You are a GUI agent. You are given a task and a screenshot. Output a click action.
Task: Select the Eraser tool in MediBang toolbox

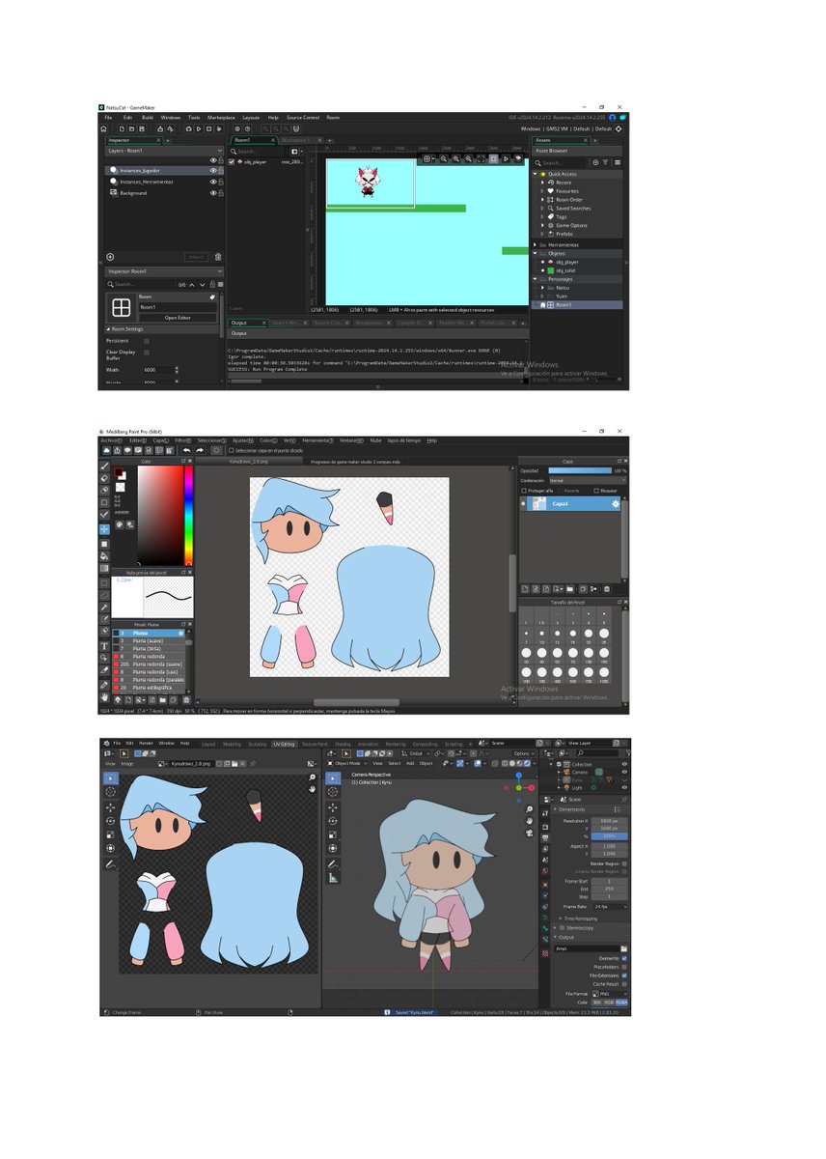pos(104,478)
